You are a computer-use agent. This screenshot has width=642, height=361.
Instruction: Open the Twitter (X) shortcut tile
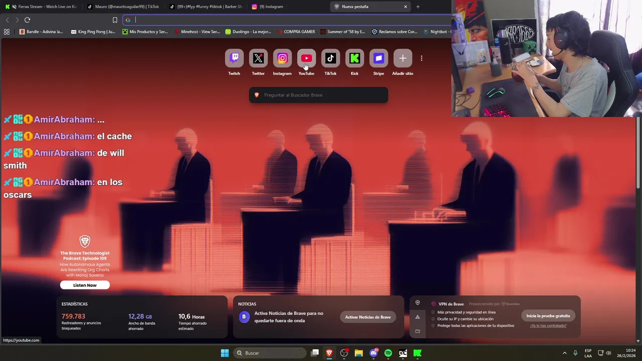(x=258, y=59)
